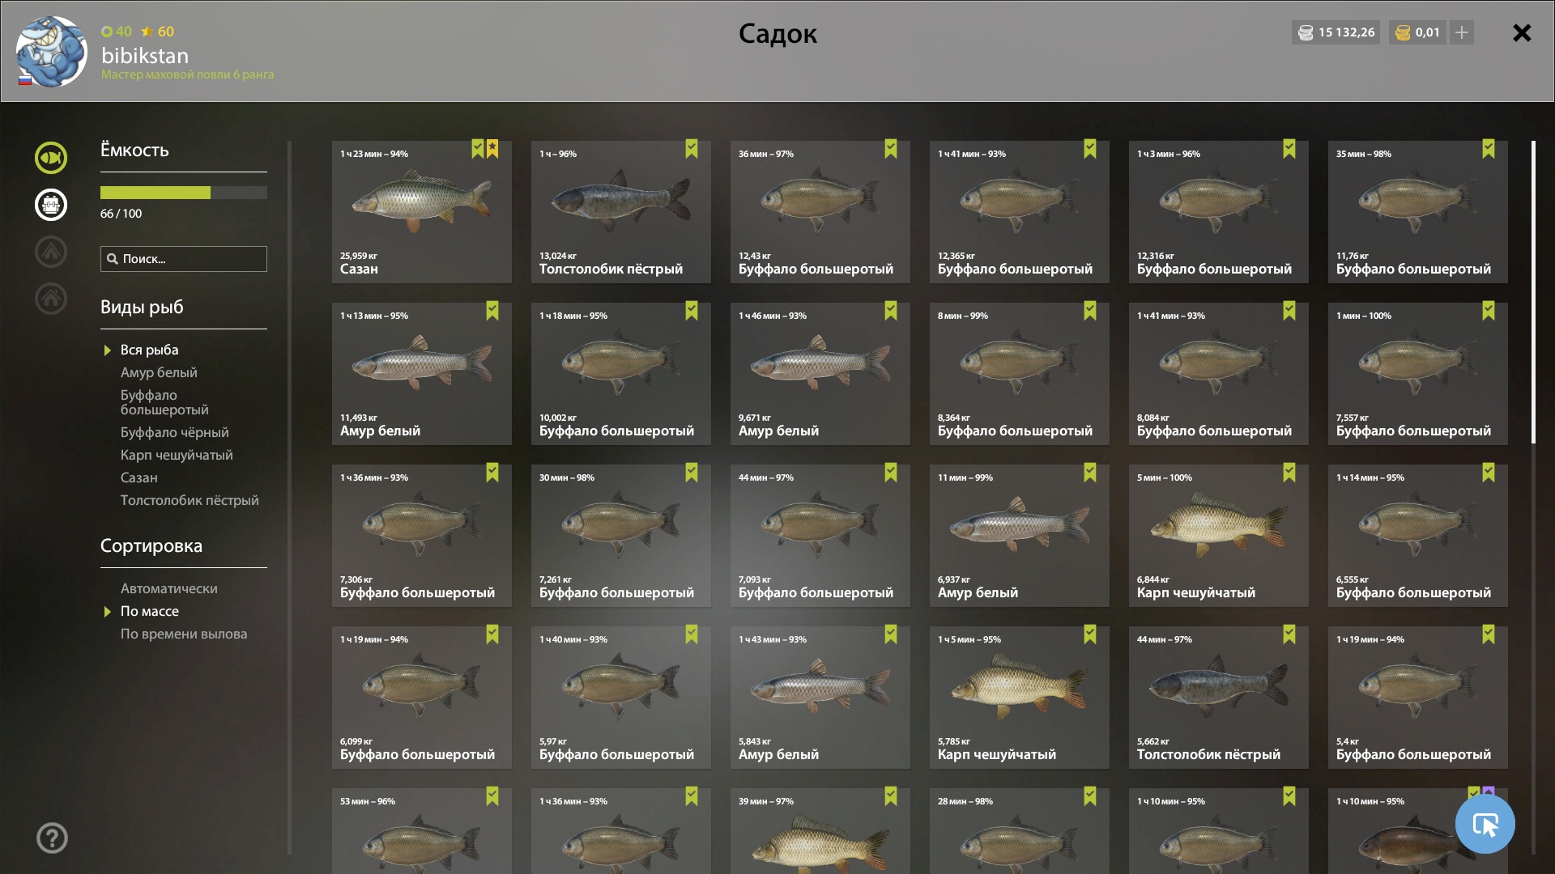1555x874 pixels.
Task: Click the blue cursor overlay button
Action: [x=1485, y=824]
